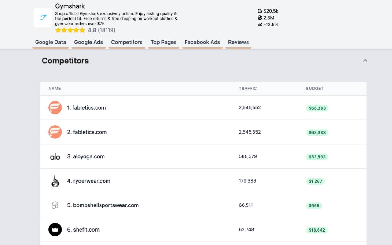Open the 4. ryderwear.com competitor link
This screenshot has height=245, width=392.
pos(89,181)
